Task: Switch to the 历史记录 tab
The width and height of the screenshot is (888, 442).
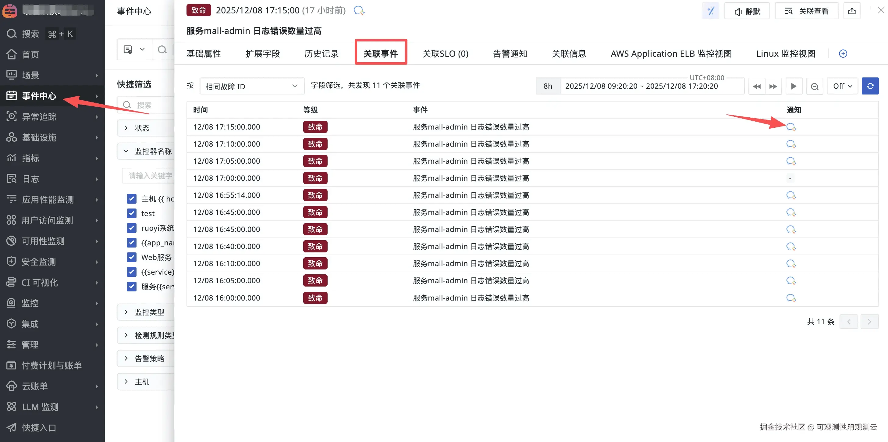Action: coord(321,54)
